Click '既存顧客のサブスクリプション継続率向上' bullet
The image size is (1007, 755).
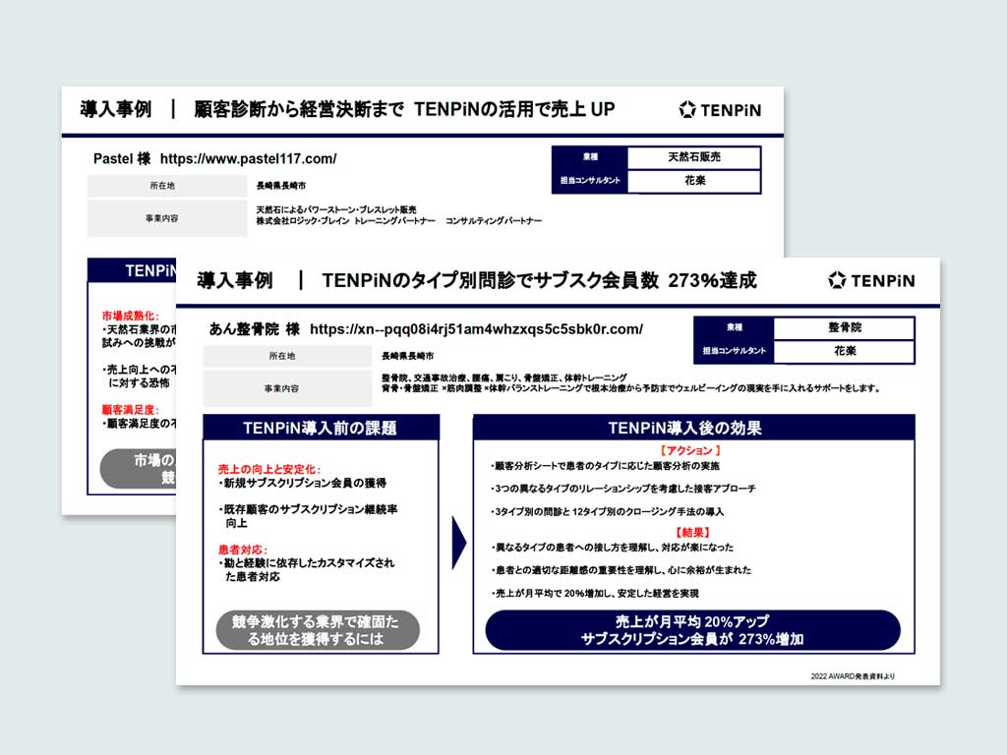[x=308, y=516]
